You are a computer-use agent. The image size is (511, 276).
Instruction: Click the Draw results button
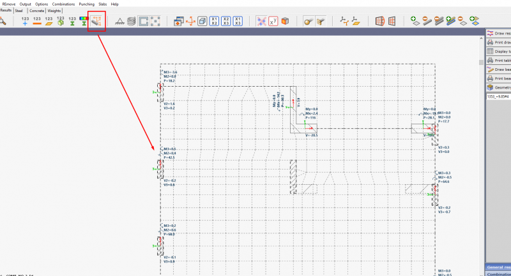click(x=499, y=33)
